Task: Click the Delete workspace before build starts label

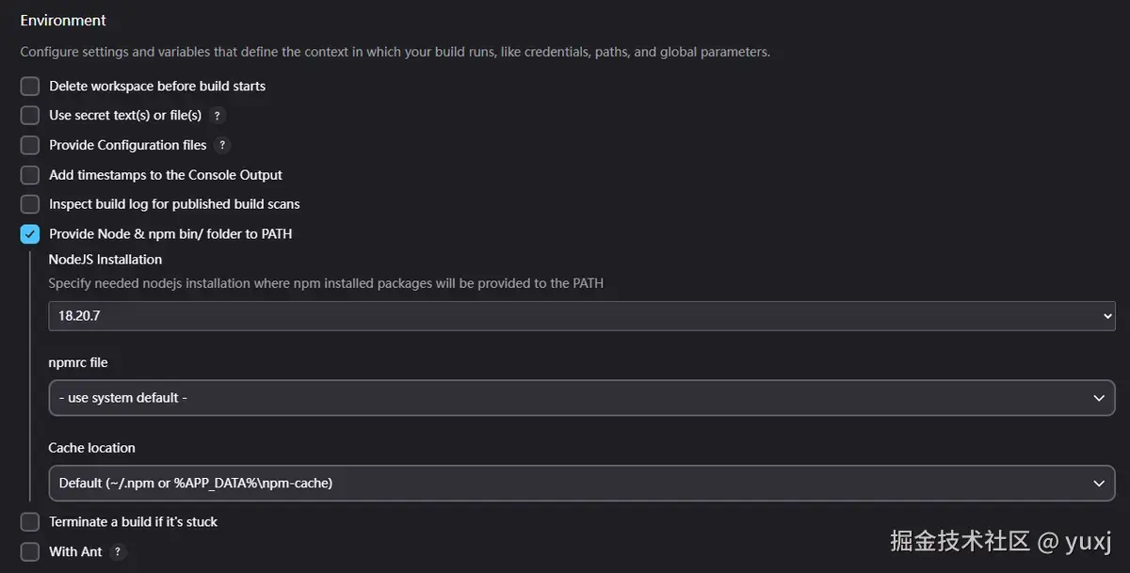Action: 157,87
